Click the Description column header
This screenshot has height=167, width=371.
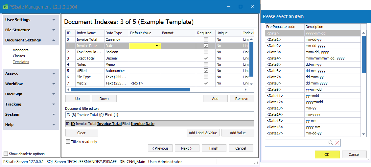point(333,27)
